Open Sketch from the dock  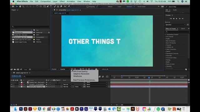[35, 109]
